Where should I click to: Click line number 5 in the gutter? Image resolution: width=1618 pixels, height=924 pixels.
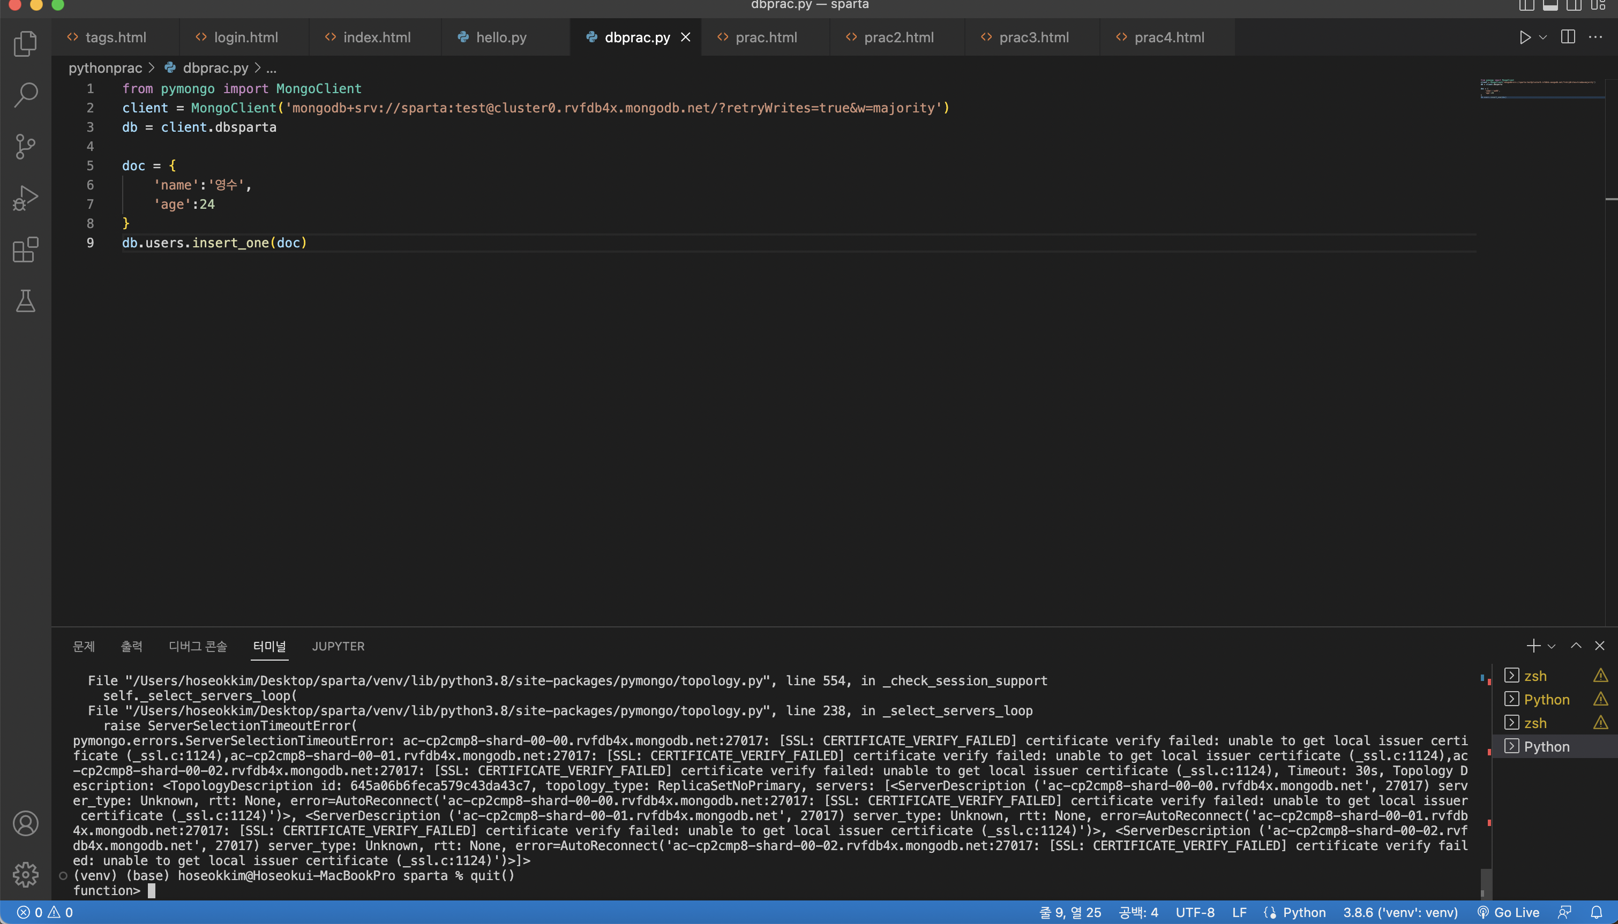click(x=90, y=165)
